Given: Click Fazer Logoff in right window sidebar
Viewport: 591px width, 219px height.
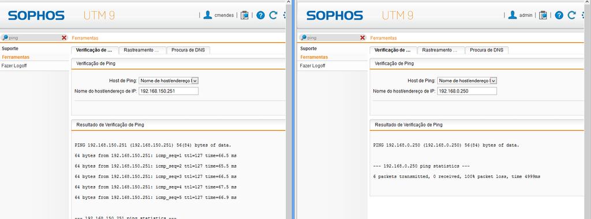Looking at the screenshot, I should click(313, 66).
